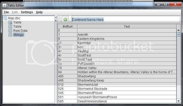This screenshot has height=106, width=183.
Task: Select the StormwindPrison cell at offset 545
Action: coord(127,93)
